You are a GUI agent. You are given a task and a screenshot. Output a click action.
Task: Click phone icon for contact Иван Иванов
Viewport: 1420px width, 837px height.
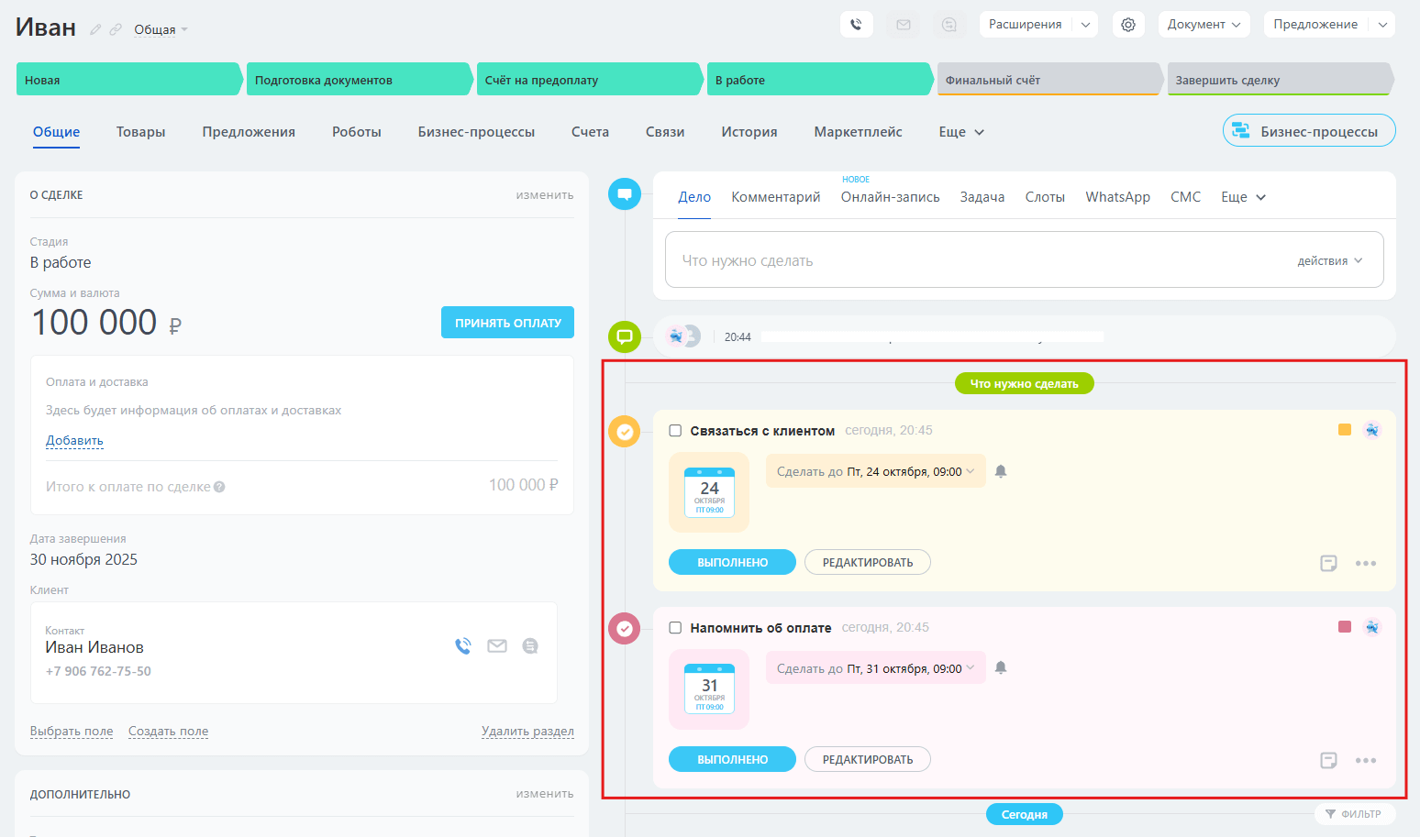(463, 646)
